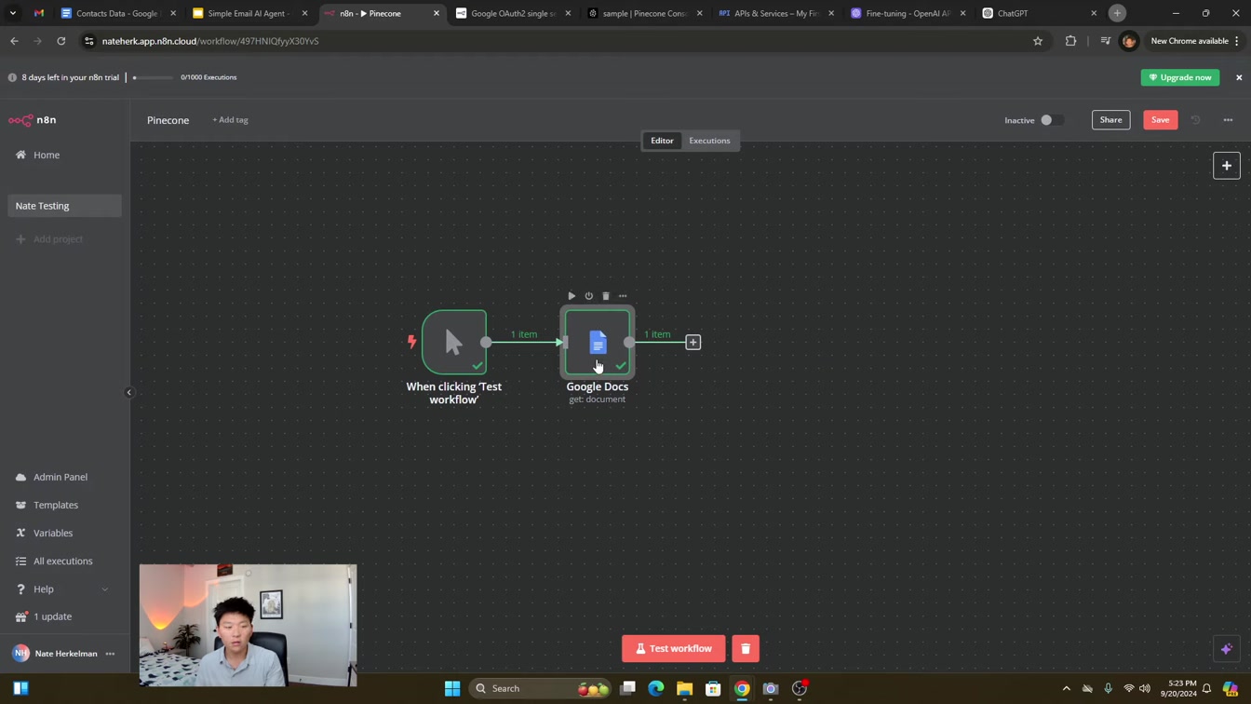Edit the Pinecone workflow name

(x=168, y=120)
